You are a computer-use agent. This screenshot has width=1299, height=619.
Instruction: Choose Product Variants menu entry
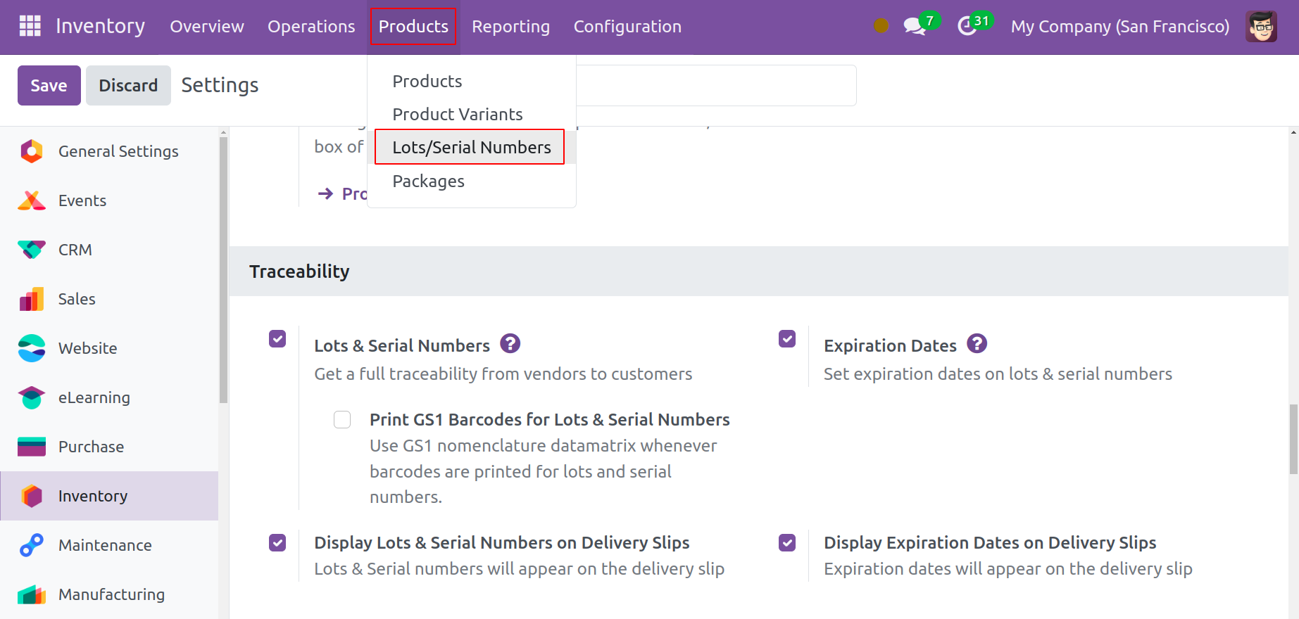(457, 114)
